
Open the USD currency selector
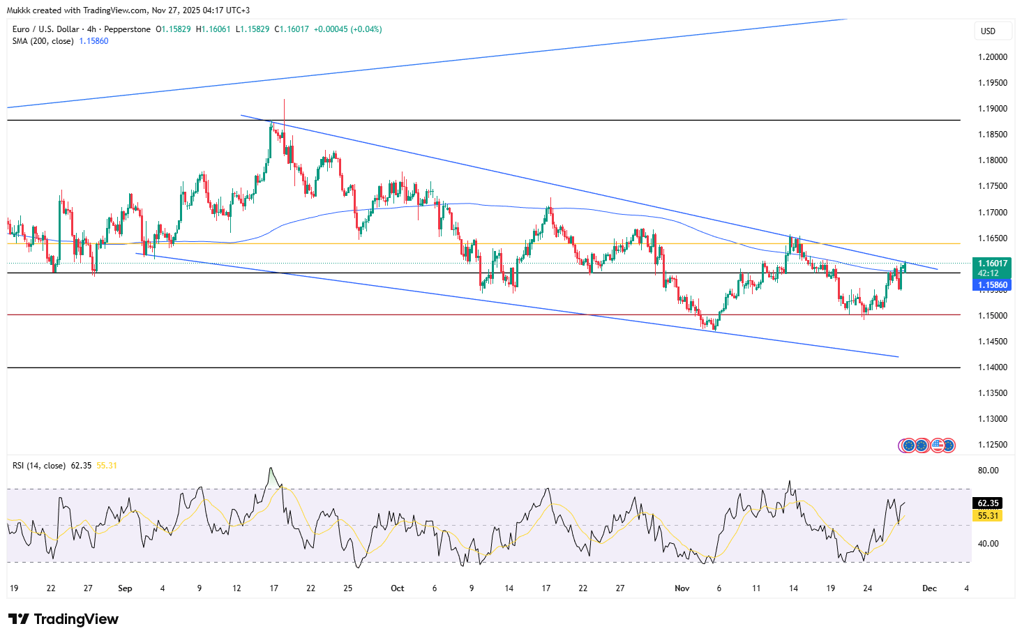tap(988, 31)
